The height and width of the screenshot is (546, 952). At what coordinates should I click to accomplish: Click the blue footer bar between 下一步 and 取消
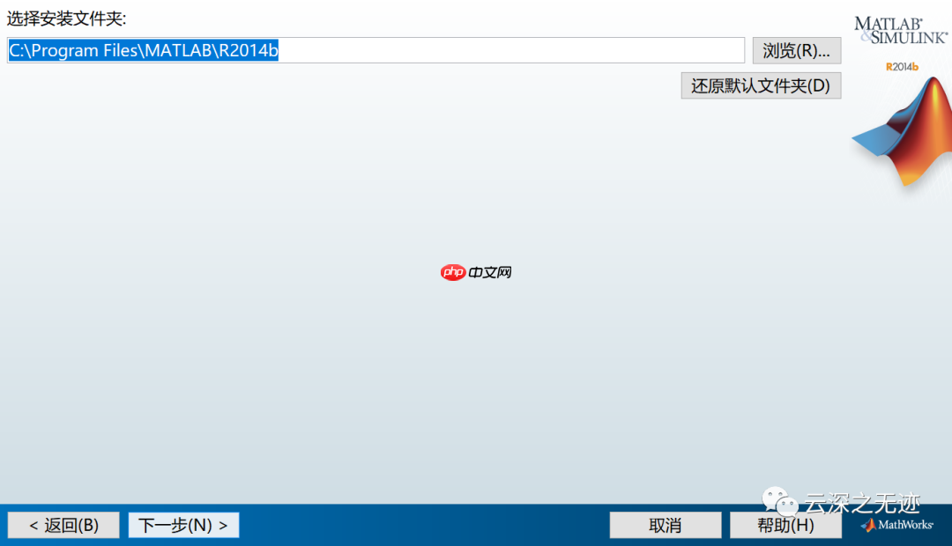pos(423,526)
